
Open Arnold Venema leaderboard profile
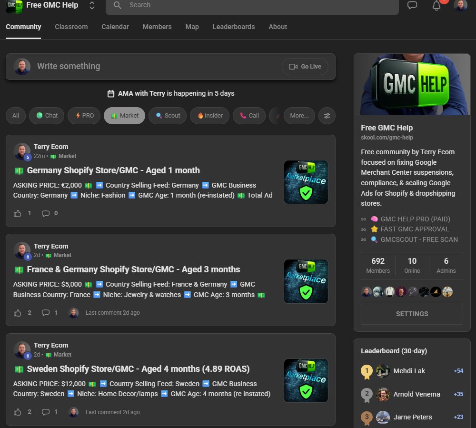point(417,394)
